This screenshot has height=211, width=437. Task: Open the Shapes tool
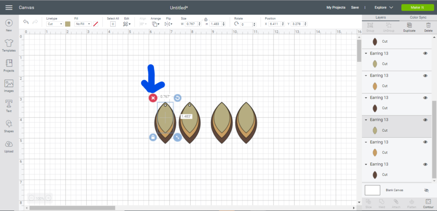(9, 126)
